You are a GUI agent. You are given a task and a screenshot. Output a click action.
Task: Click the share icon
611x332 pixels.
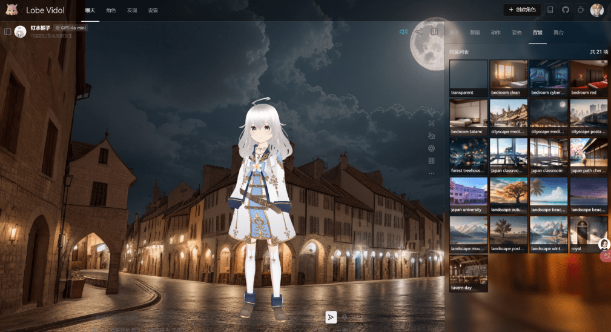tap(419, 32)
